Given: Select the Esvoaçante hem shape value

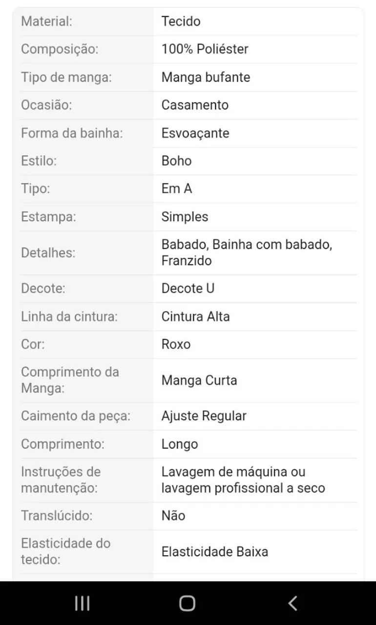Looking at the screenshot, I should (x=195, y=133).
